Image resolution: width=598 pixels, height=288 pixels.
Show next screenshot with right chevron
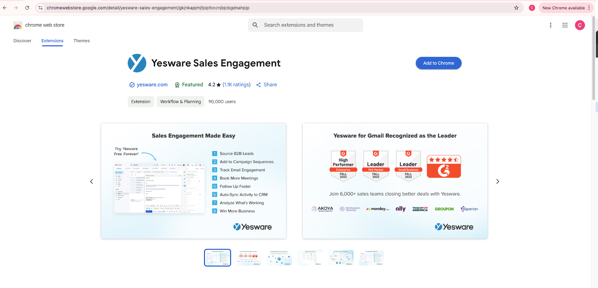tap(497, 181)
